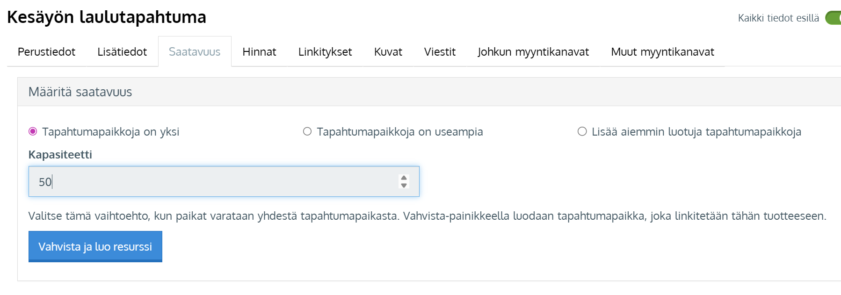Open the Johkun myyntikanavat tab
841x295 pixels.
coord(533,52)
